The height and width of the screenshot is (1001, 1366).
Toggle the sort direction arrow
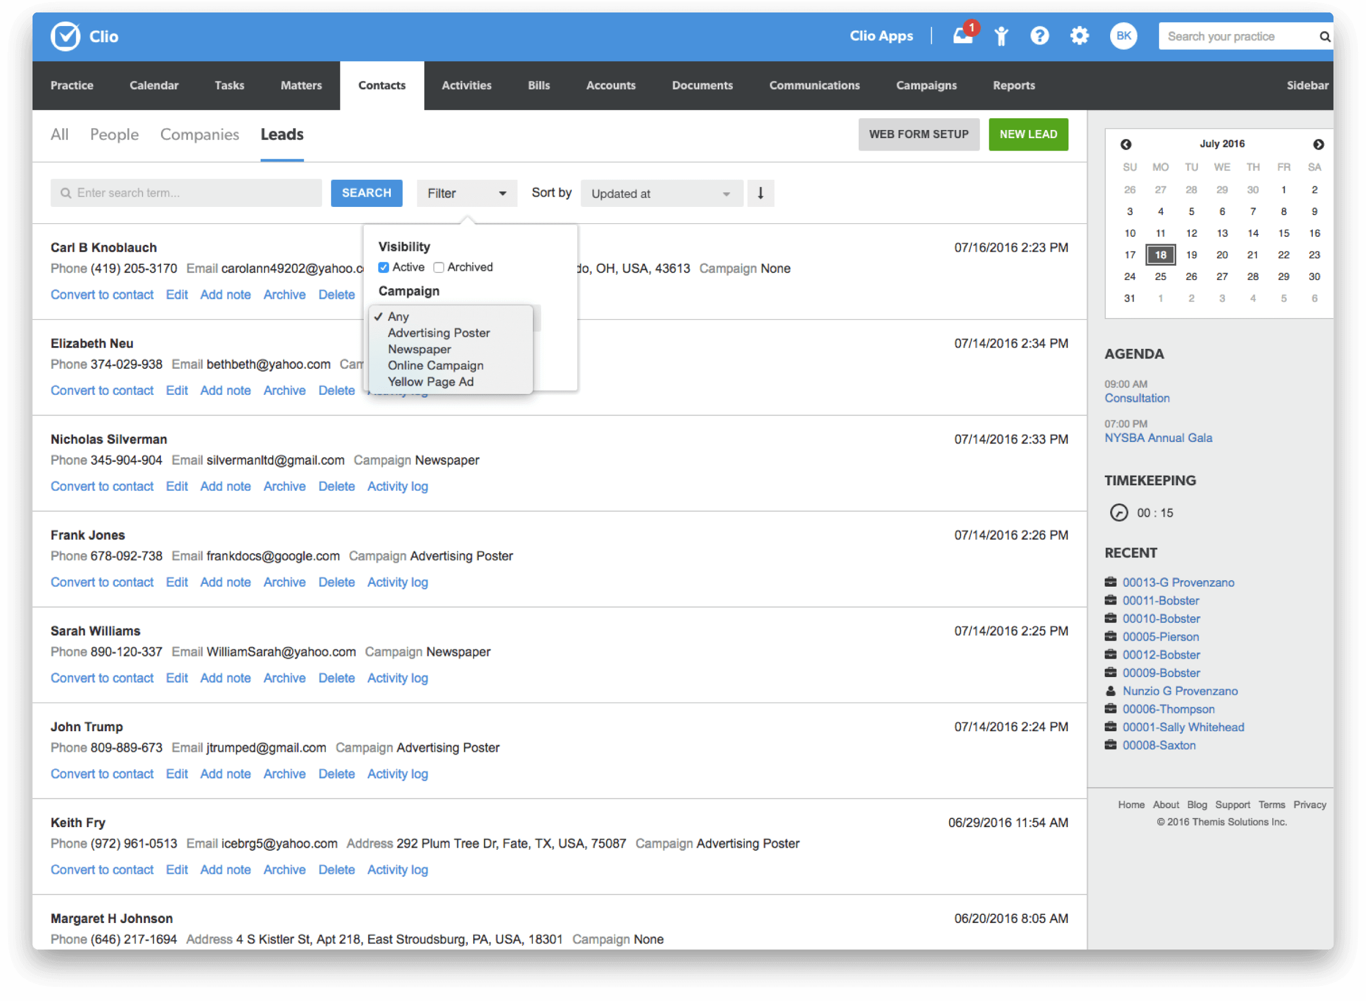pos(761,193)
